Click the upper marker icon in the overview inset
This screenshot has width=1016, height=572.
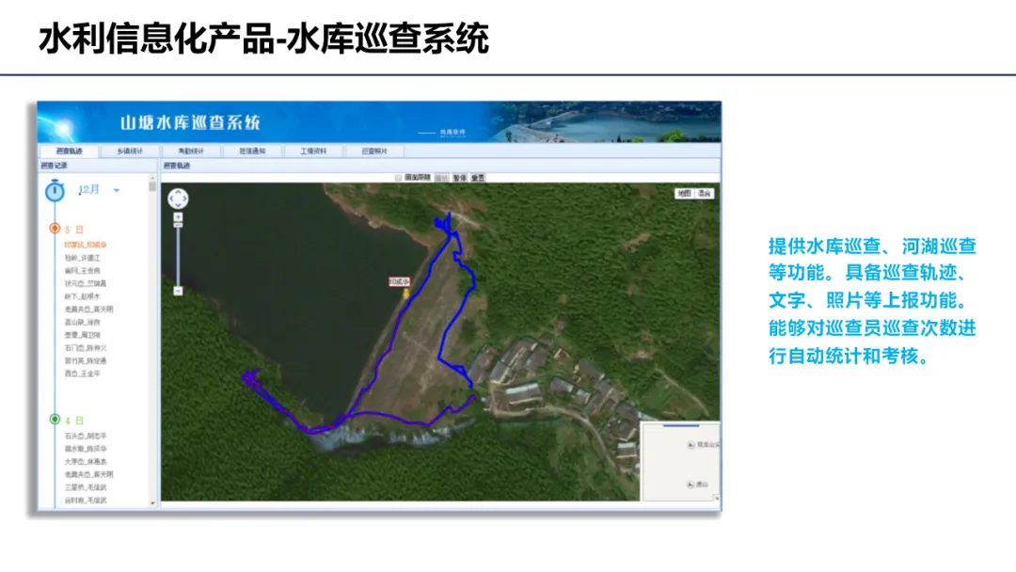(691, 444)
